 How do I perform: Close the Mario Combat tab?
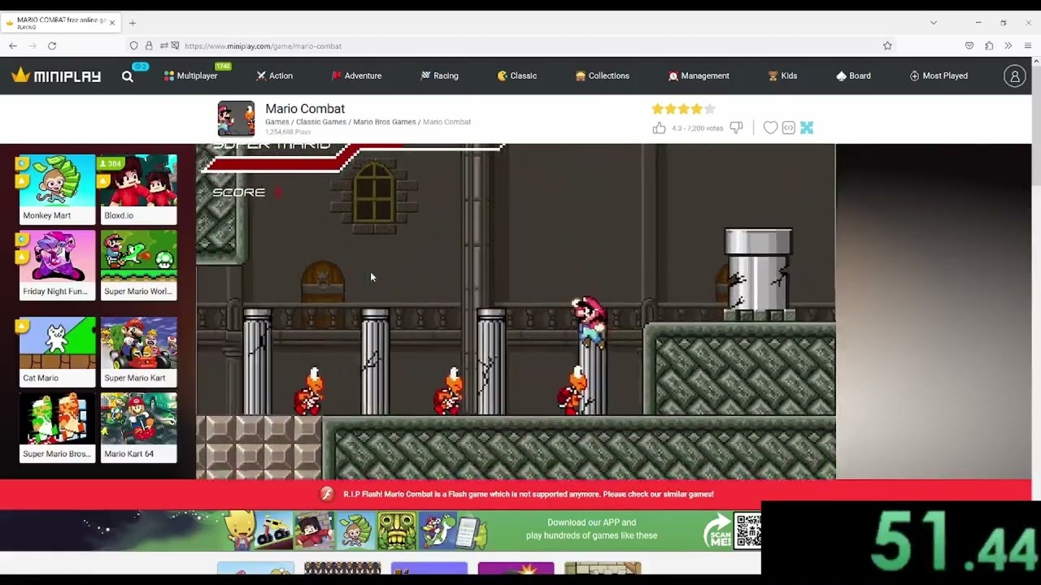tap(112, 23)
